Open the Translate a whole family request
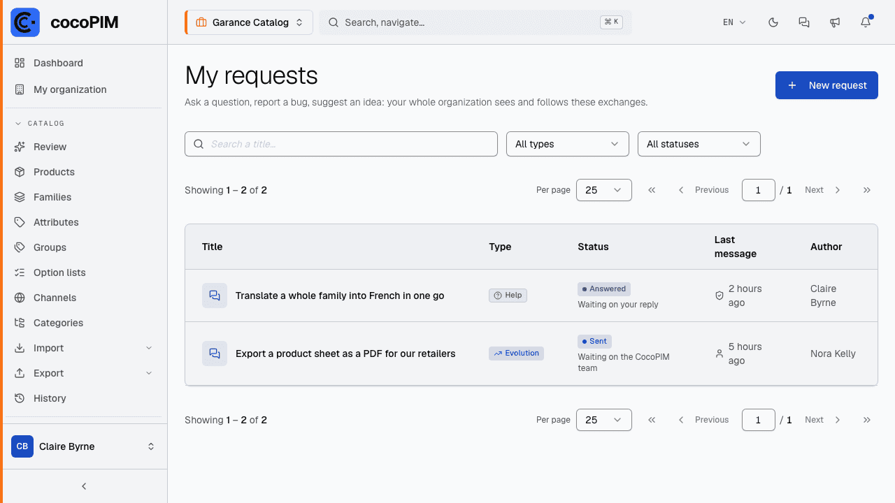Image resolution: width=895 pixels, height=503 pixels. [x=340, y=296]
